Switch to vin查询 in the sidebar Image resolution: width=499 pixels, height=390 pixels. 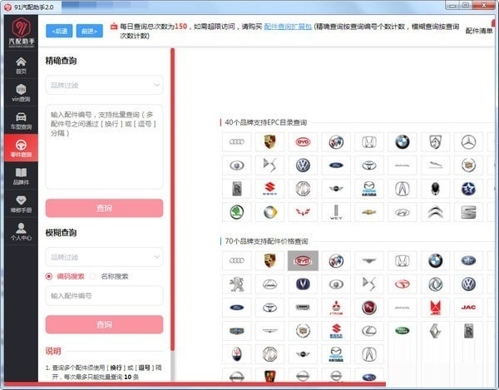point(21,93)
